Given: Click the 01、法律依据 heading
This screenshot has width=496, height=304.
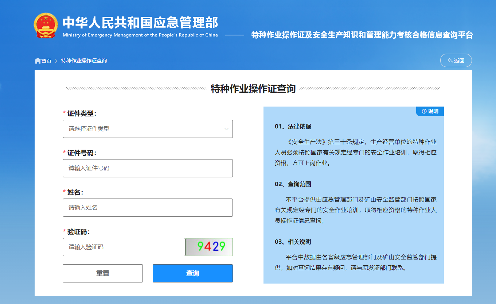Looking at the screenshot, I should click(293, 127).
